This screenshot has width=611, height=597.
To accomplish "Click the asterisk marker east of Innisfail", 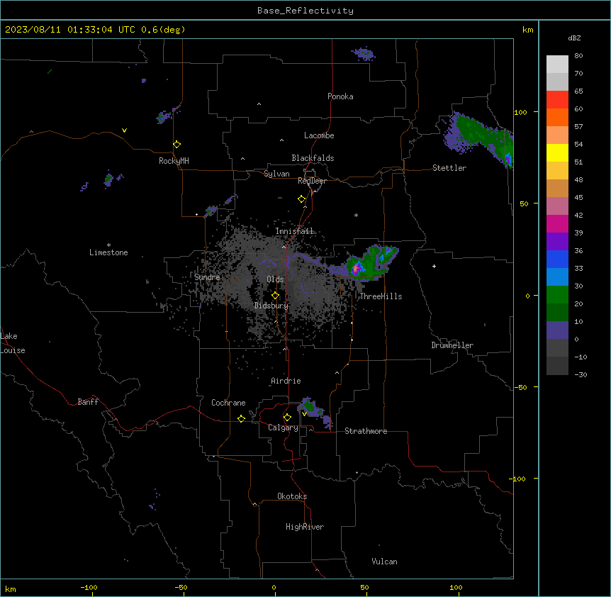I will tap(356, 215).
